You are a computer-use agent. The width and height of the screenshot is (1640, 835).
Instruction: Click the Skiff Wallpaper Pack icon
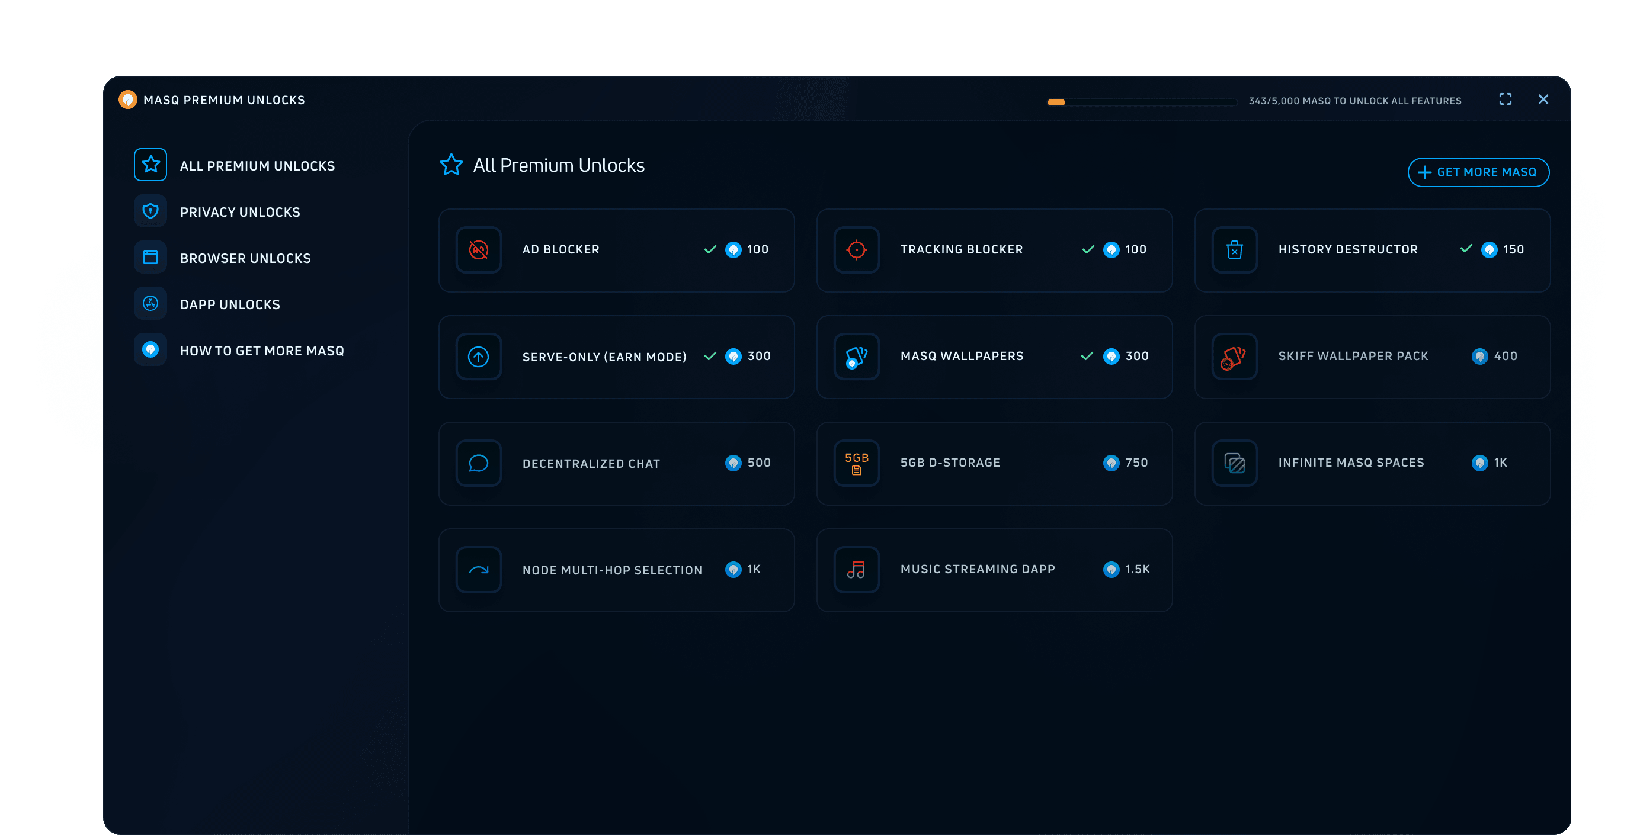click(x=1235, y=357)
